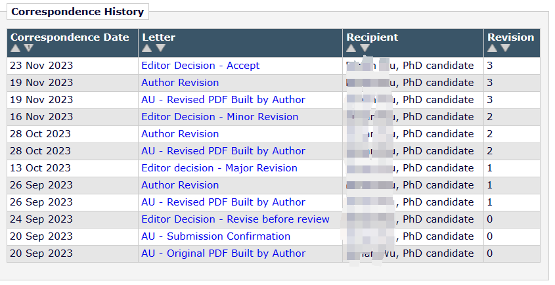The height and width of the screenshot is (285, 555).
Task: Sort Letter column descending with down arrow
Action: tap(160, 49)
